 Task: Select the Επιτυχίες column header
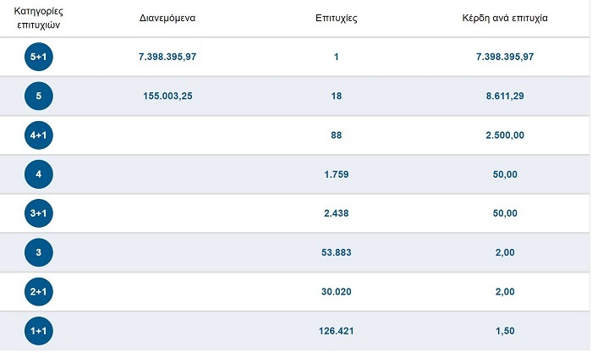tap(336, 19)
